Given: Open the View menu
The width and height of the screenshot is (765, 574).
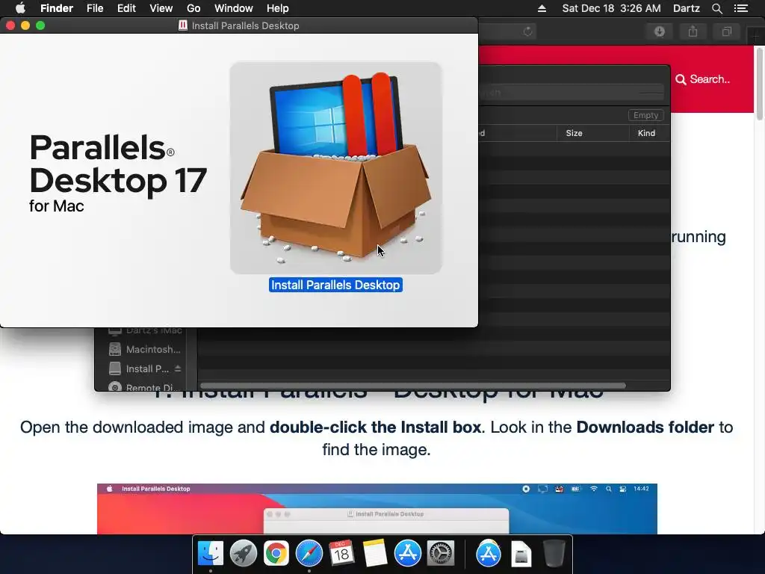Looking at the screenshot, I should (x=161, y=8).
